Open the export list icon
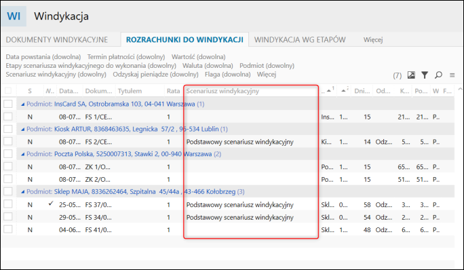Viewport: 464px width, 270px height. coord(411,75)
